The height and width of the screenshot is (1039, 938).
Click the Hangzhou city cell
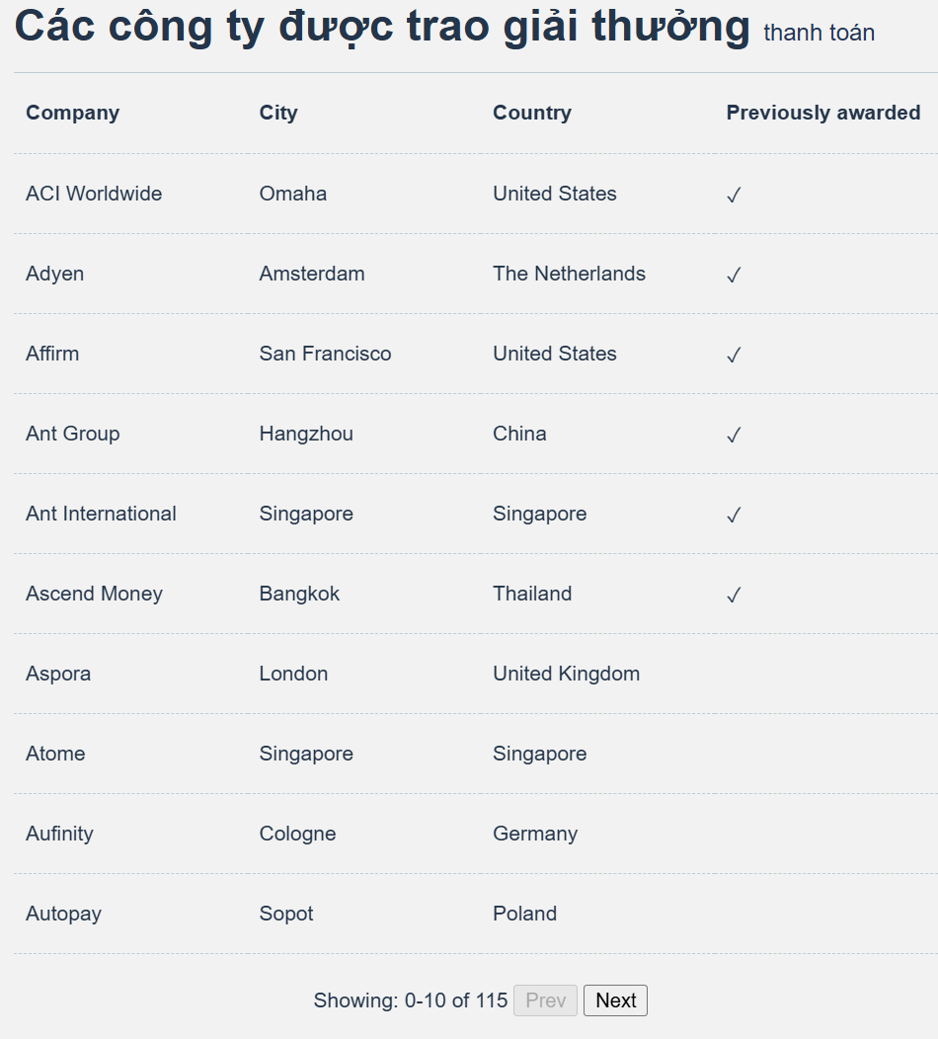pyautogui.click(x=306, y=434)
